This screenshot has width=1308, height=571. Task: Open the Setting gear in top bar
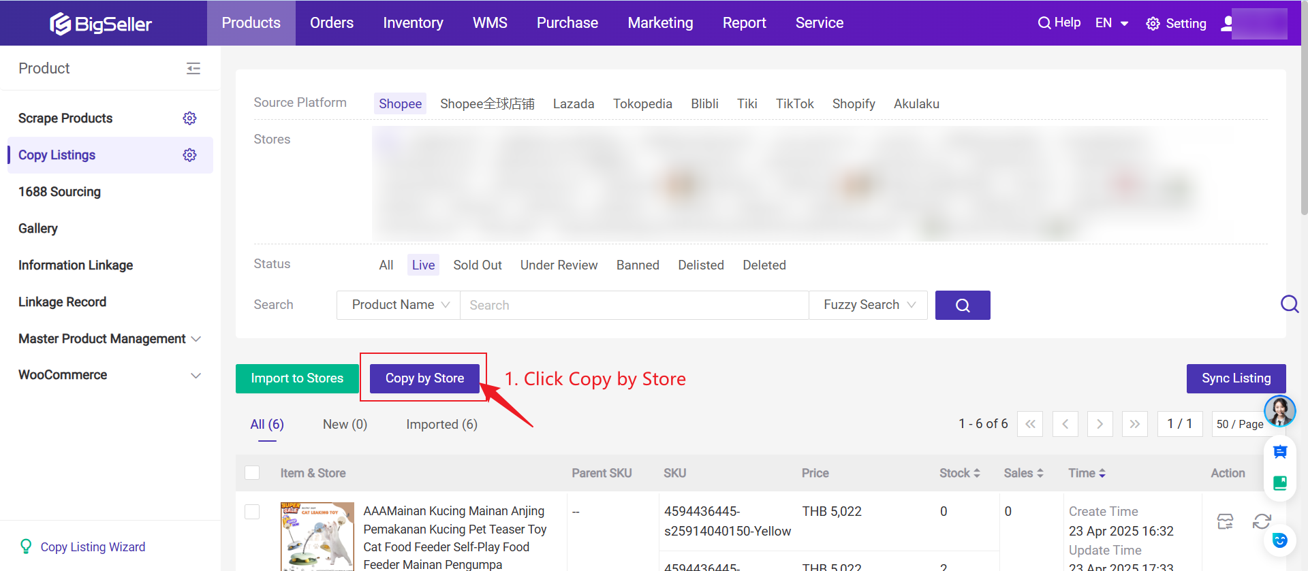point(1153,24)
